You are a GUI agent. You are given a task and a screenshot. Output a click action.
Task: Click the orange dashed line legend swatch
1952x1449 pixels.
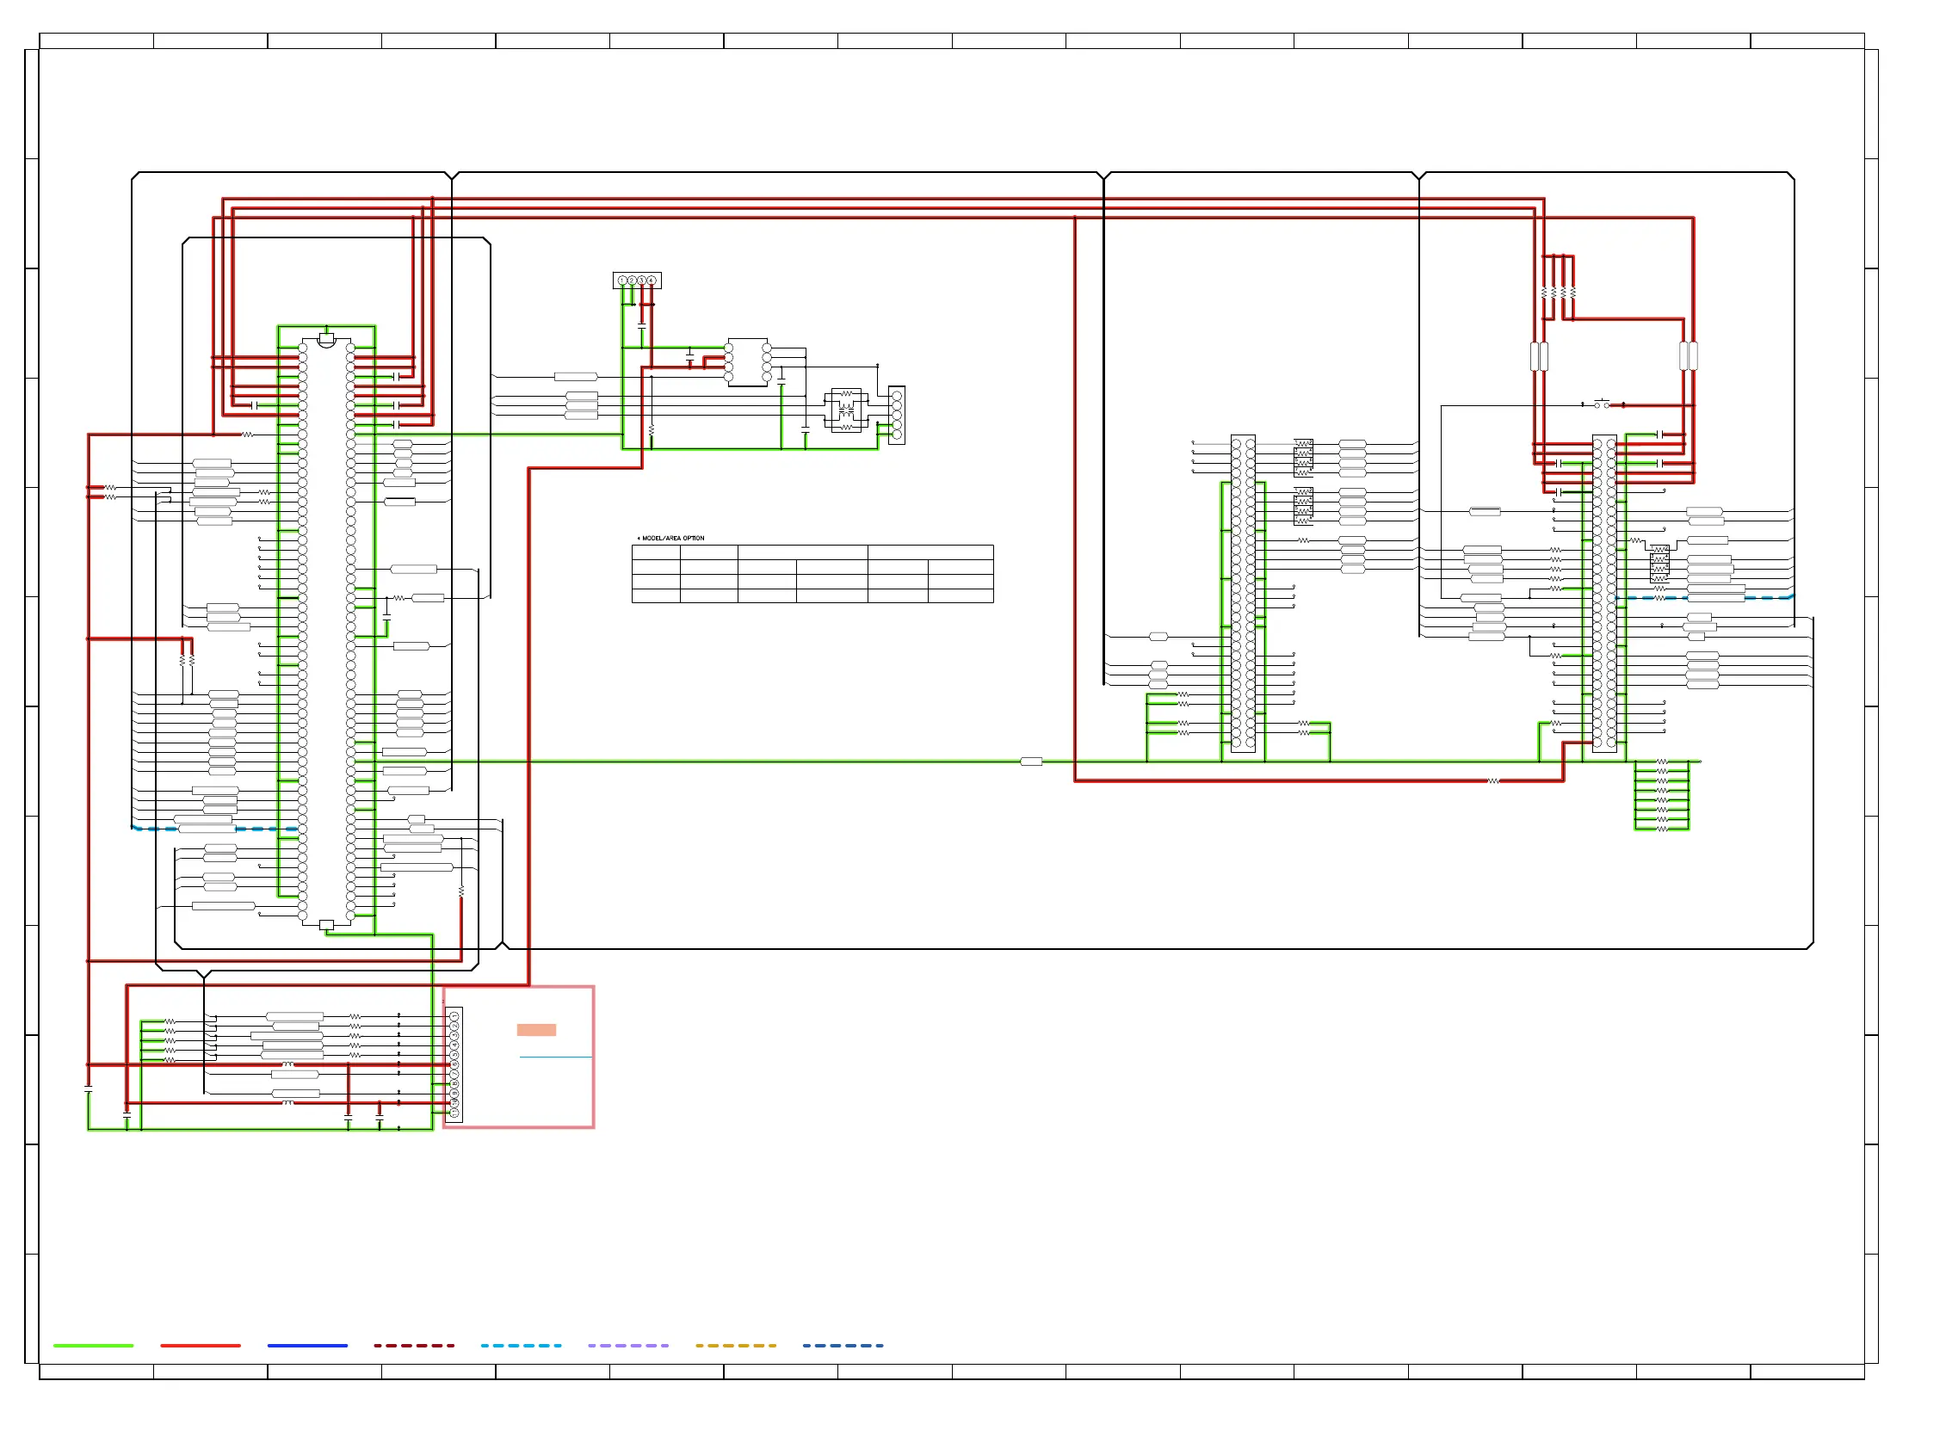[x=735, y=1345]
